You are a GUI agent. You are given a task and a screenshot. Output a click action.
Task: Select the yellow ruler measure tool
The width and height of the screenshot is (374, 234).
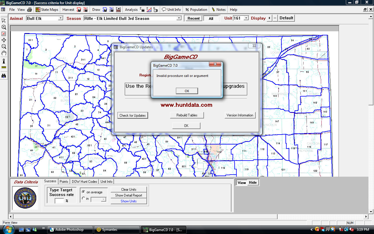click(x=4, y=67)
